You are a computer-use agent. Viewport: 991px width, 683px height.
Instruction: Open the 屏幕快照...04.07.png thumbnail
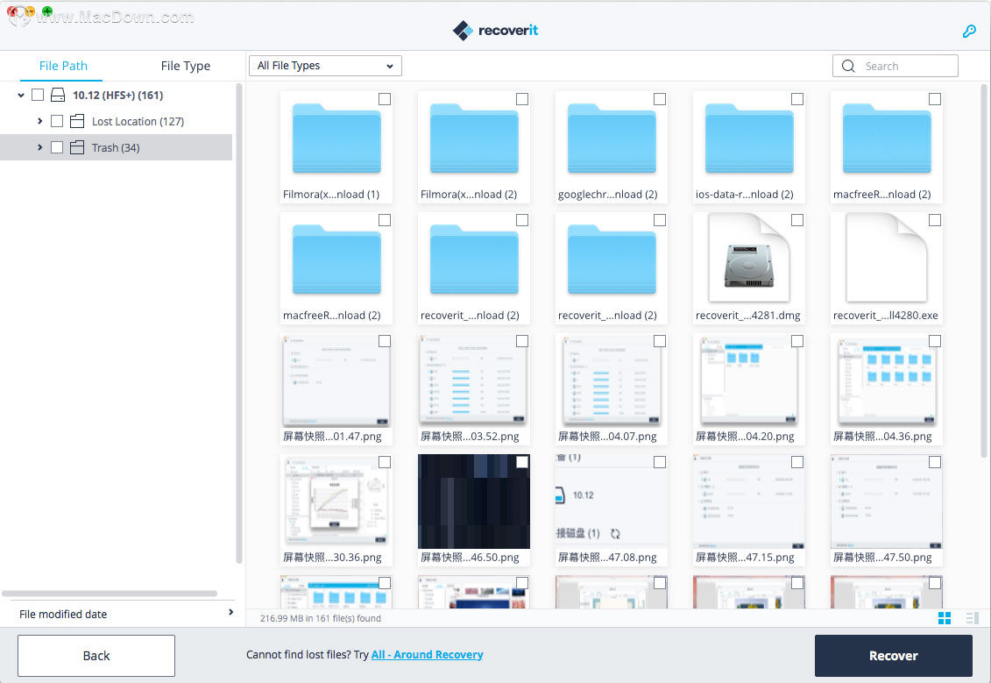click(x=611, y=381)
